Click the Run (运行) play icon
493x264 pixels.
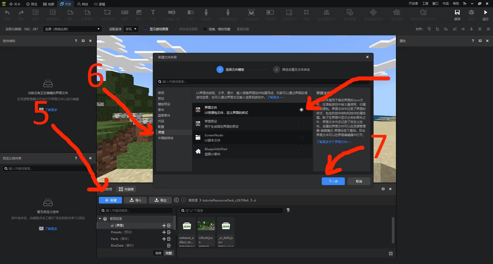(485, 12)
